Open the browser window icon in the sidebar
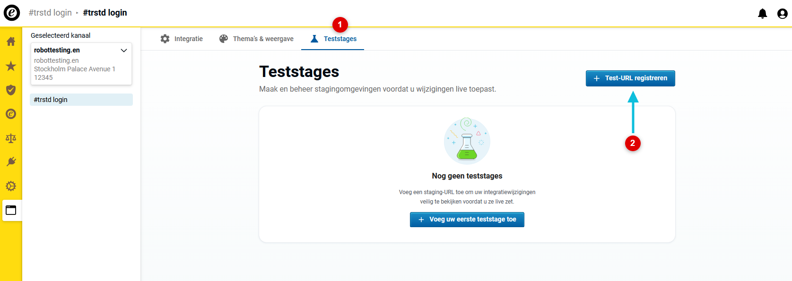The width and height of the screenshot is (792, 281). point(11,210)
